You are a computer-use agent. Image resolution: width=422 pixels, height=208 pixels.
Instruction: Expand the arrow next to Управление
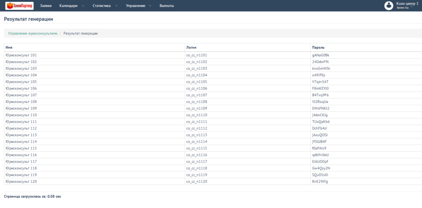150,6
